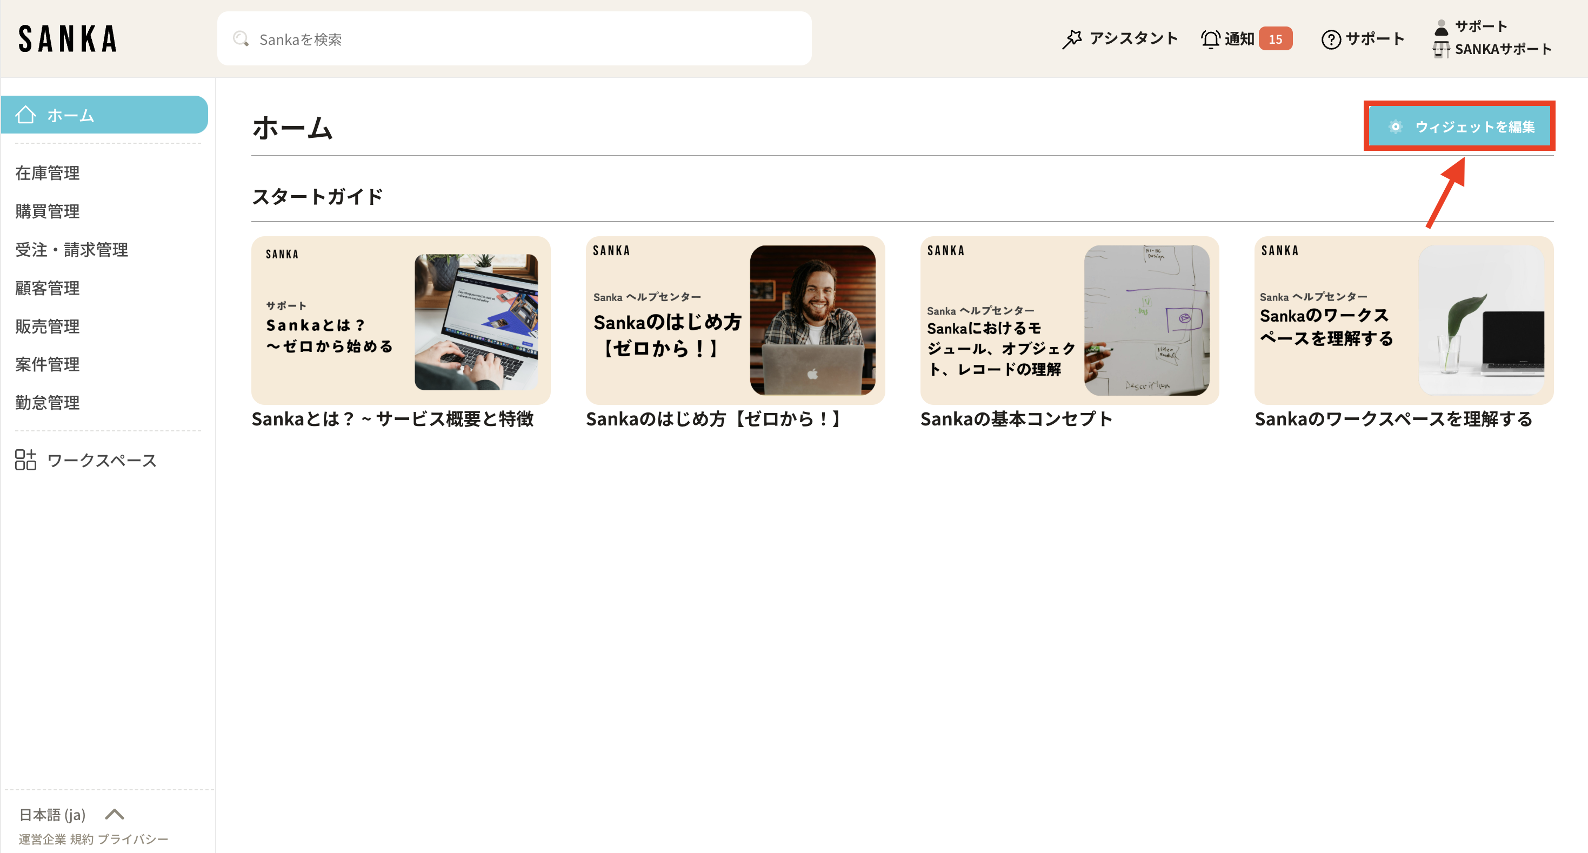Open Sankaのワークスペースを理解する guide card
The height and width of the screenshot is (853, 1588).
1403,321
